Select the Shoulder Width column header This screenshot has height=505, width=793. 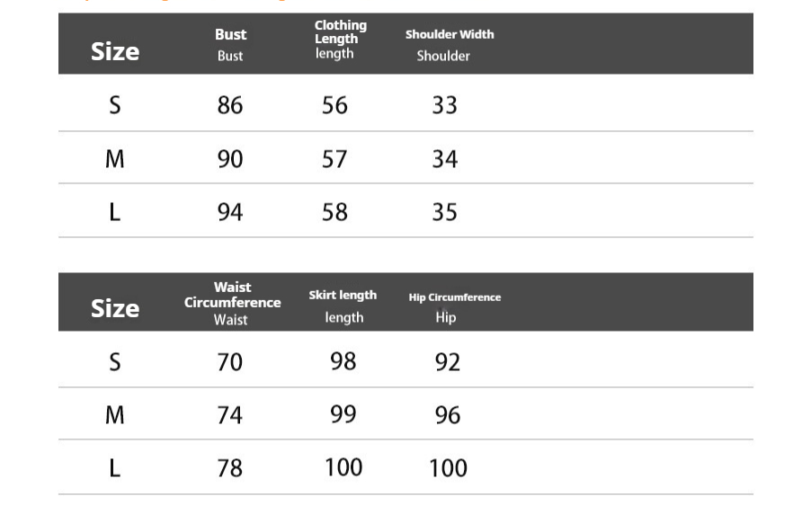point(450,45)
